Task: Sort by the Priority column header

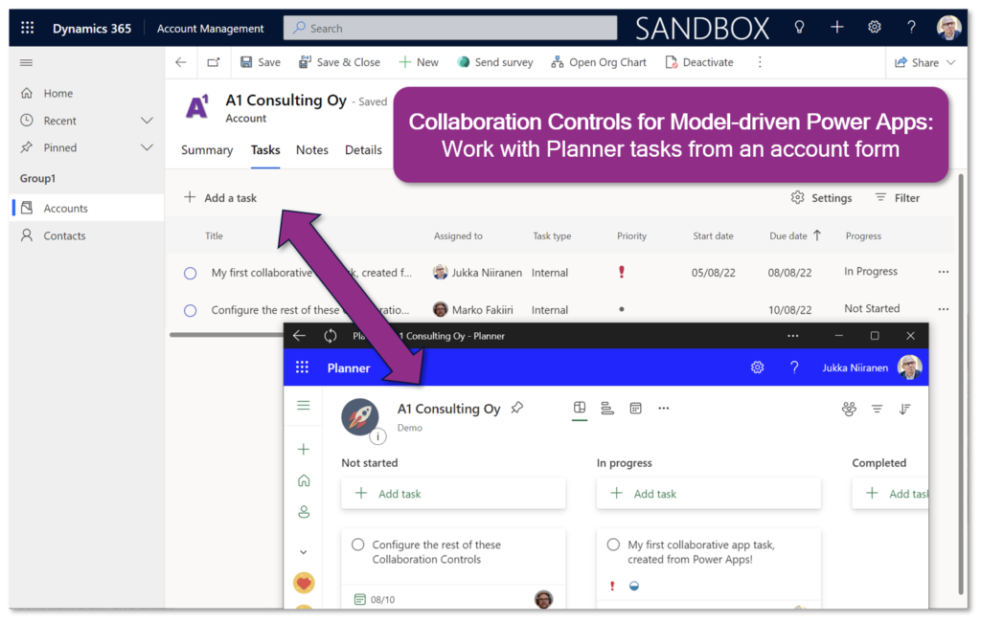Action: point(632,236)
